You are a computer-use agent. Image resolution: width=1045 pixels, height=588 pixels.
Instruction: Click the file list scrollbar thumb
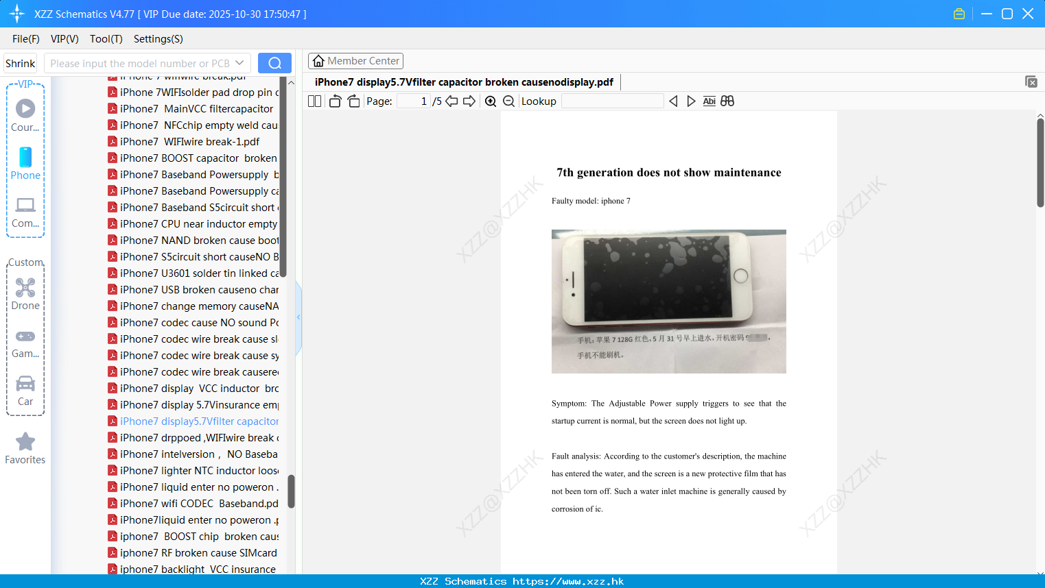[x=291, y=491]
